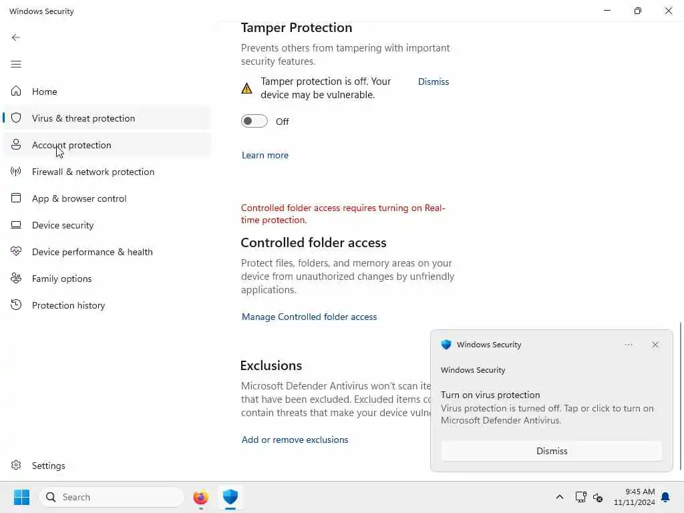The width and height of the screenshot is (684, 513).
Task: Open the hamburger navigation menu
Action: pyautogui.click(x=16, y=64)
